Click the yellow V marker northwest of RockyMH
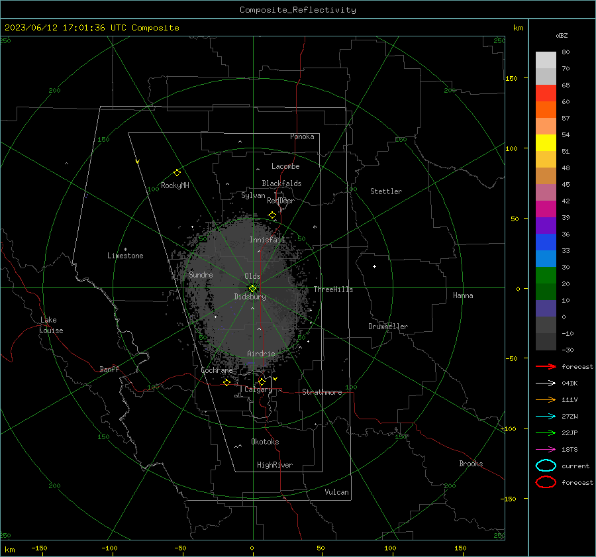This screenshot has height=557, width=596. (x=138, y=162)
